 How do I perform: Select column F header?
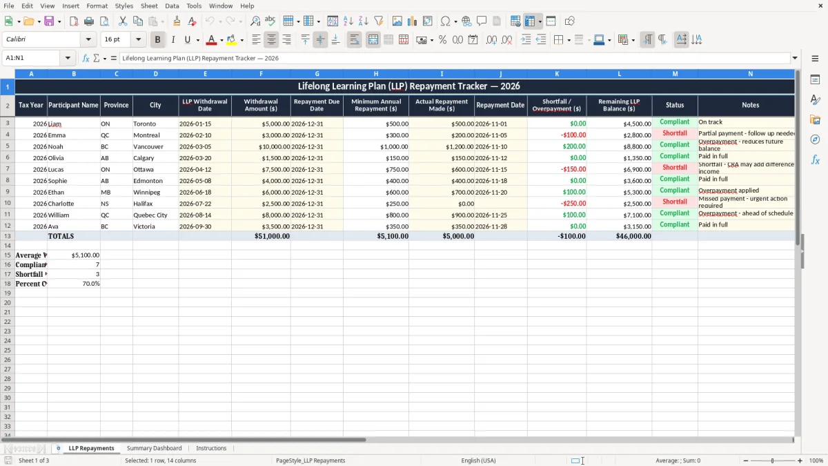click(261, 73)
